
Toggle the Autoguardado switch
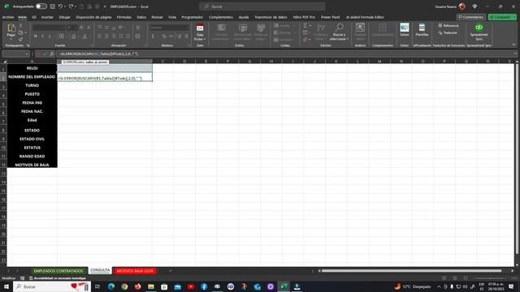pyautogui.click(x=41, y=6)
